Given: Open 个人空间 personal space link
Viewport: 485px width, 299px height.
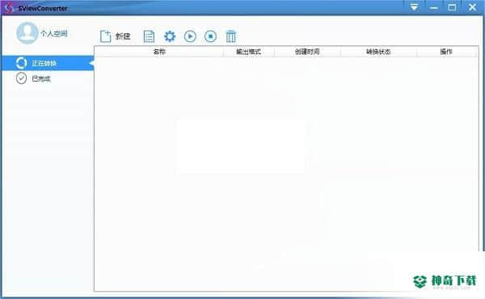Looking at the screenshot, I should (54, 33).
